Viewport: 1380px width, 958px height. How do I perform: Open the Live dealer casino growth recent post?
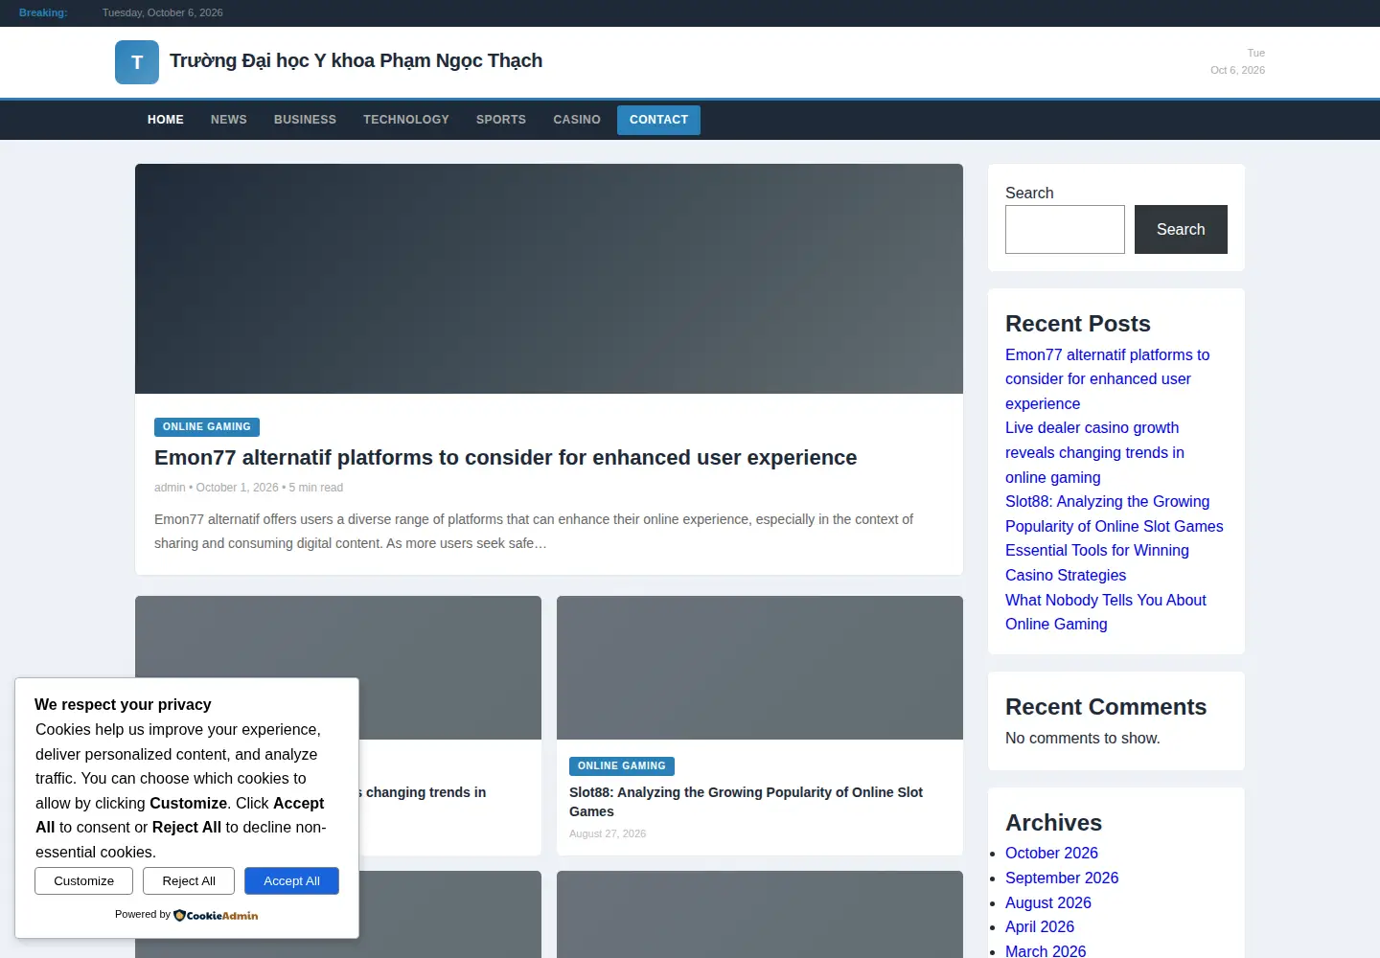coord(1094,452)
